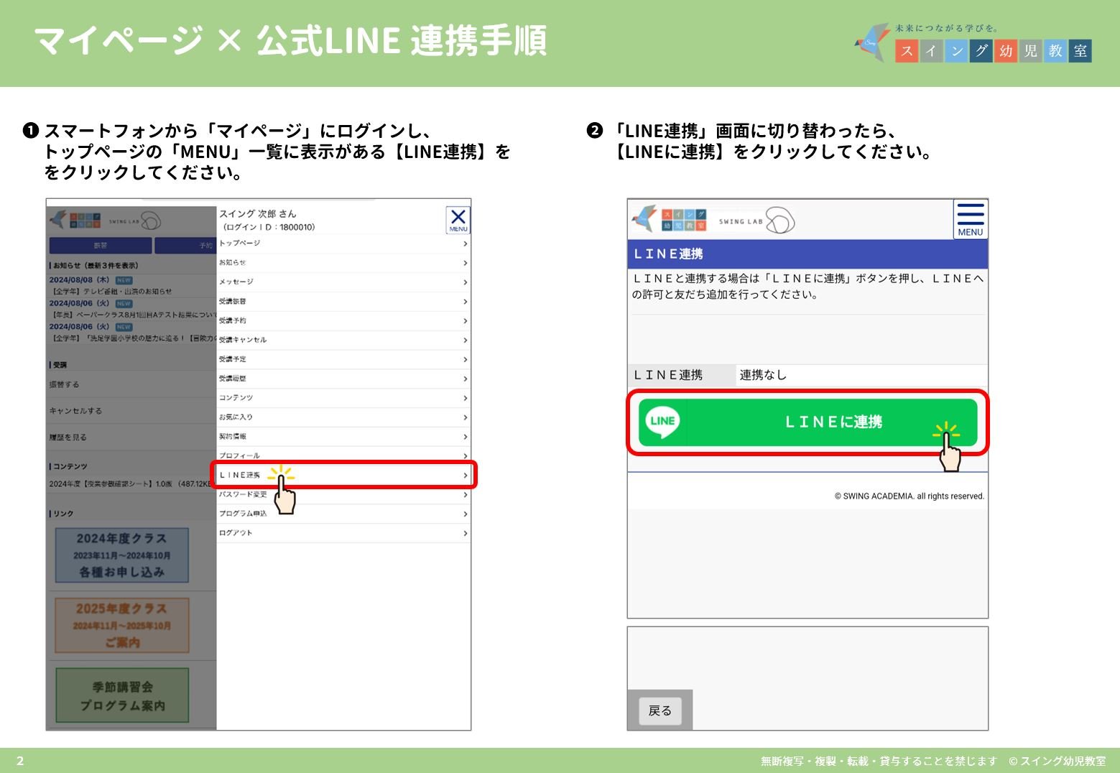Click the 2024年度クラス banner

[x=122, y=555]
